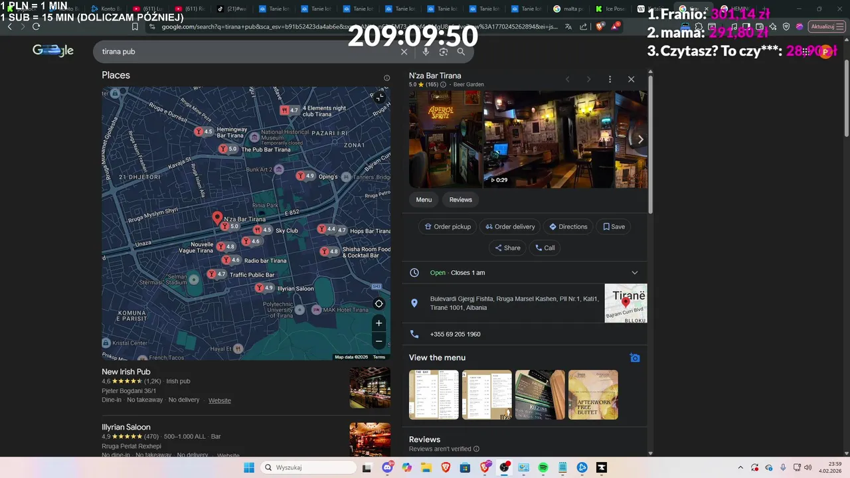The image size is (850, 478).
Task: Open the map Terms link
Action: tap(379, 357)
